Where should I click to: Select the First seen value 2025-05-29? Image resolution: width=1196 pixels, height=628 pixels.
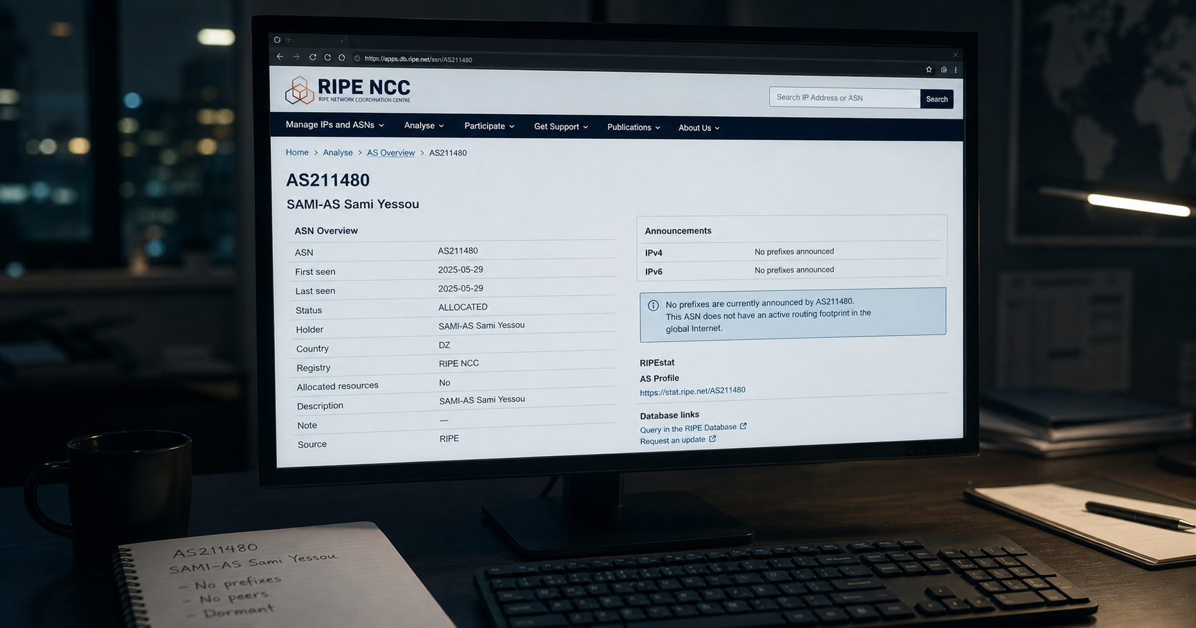[461, 270]
